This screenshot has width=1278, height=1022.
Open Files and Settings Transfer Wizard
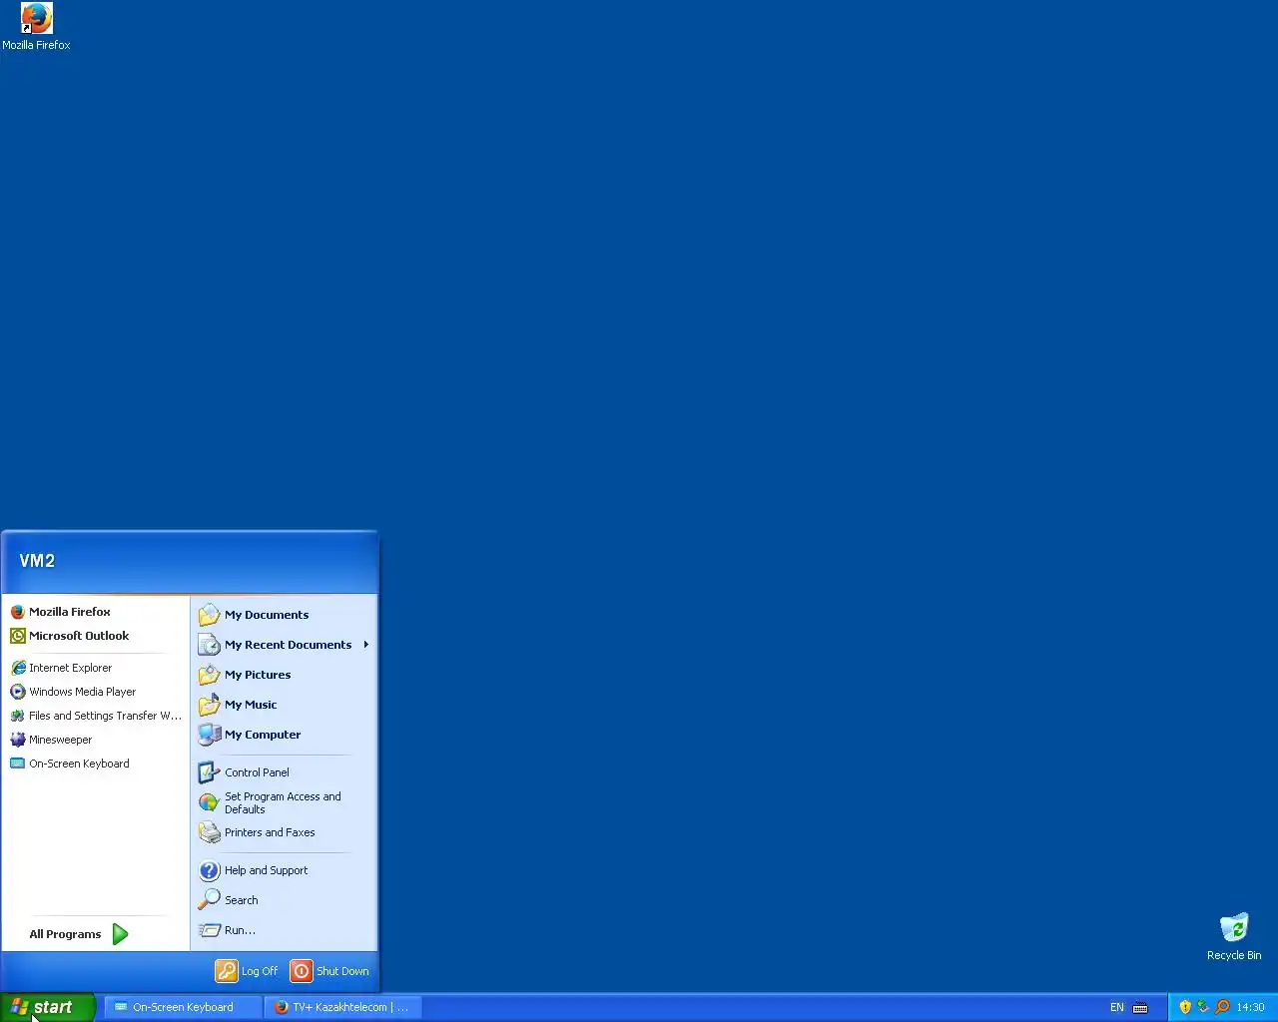pos(96,716)
